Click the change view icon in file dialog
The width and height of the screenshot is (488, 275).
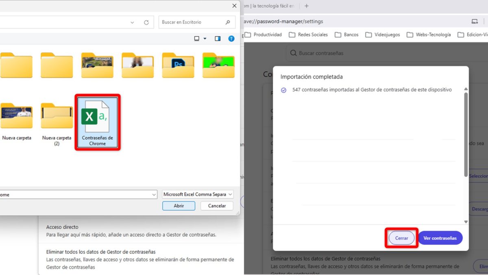click(x=197, y=39)
